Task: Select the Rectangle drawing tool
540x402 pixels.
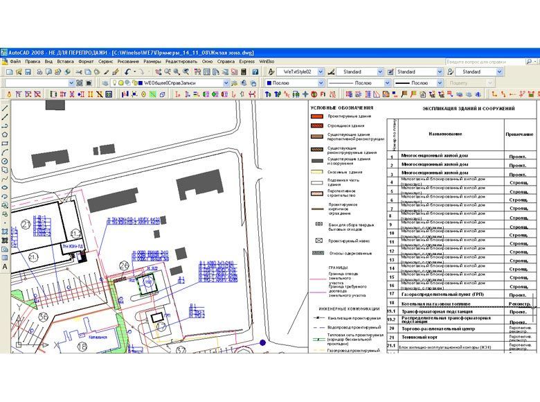Action: (5, 143)
